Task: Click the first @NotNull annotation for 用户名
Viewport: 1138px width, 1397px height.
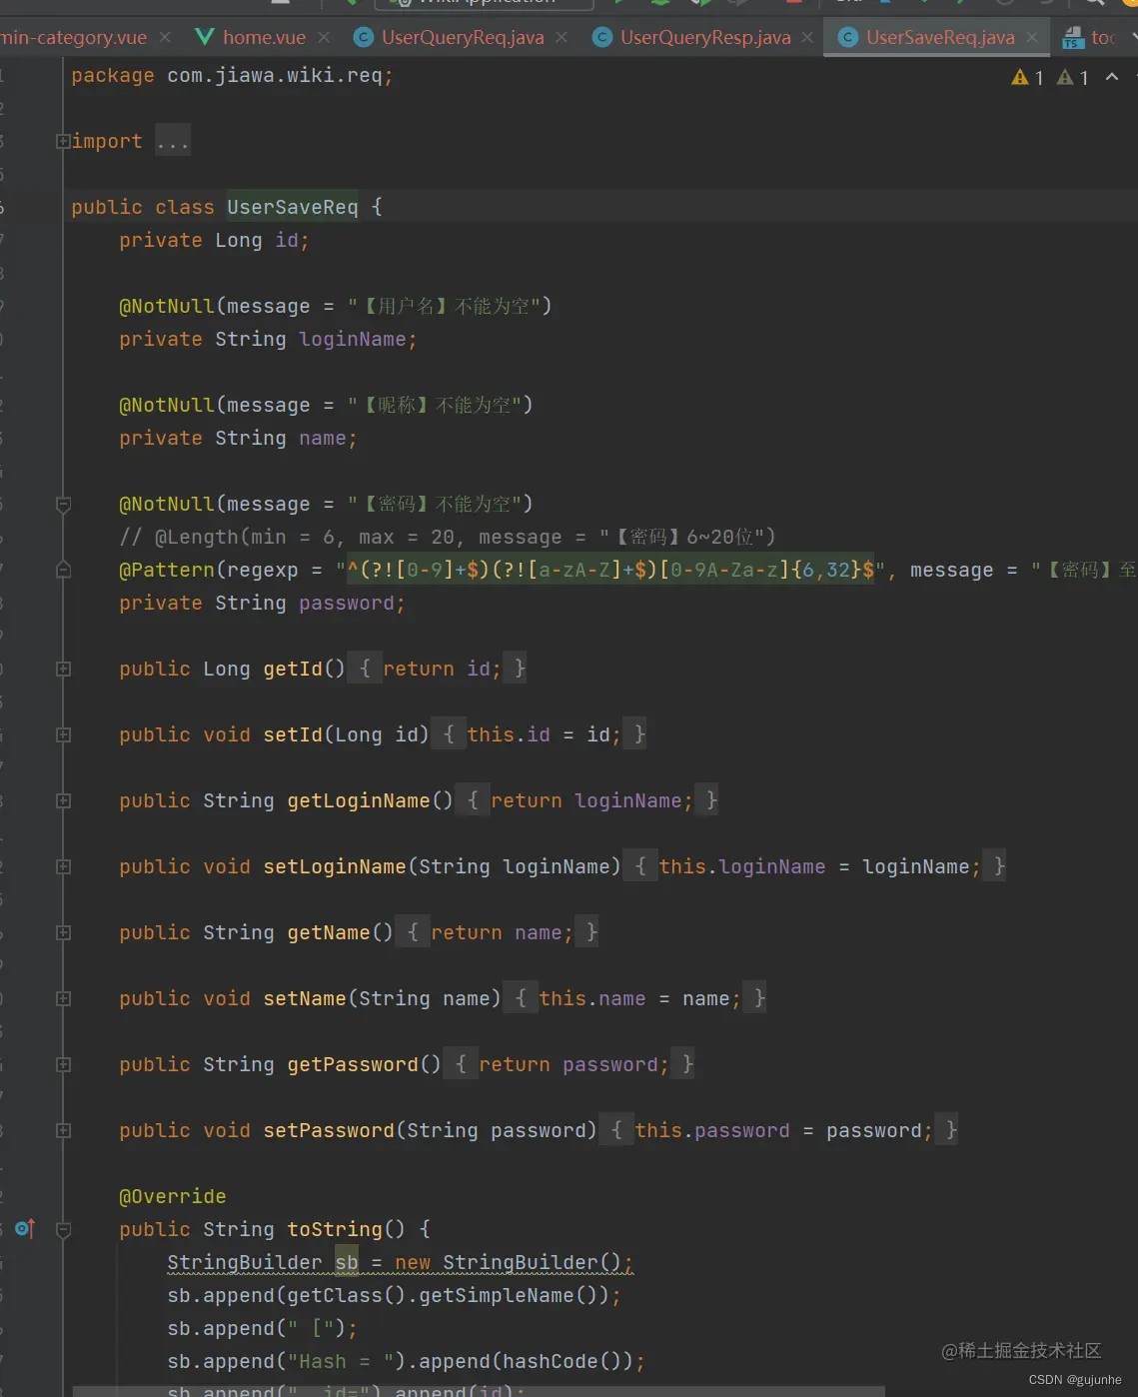Action: 335,306
